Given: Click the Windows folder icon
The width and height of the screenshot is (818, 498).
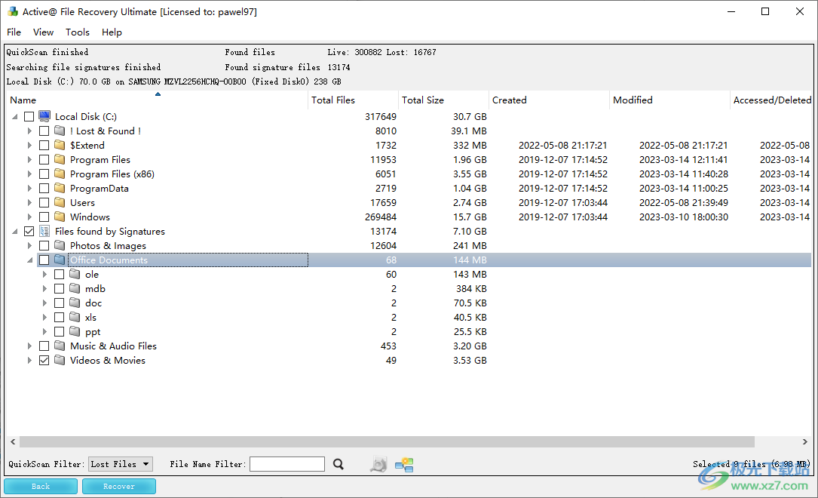Looking at the screenshot, I should click(x=60, y=217).
